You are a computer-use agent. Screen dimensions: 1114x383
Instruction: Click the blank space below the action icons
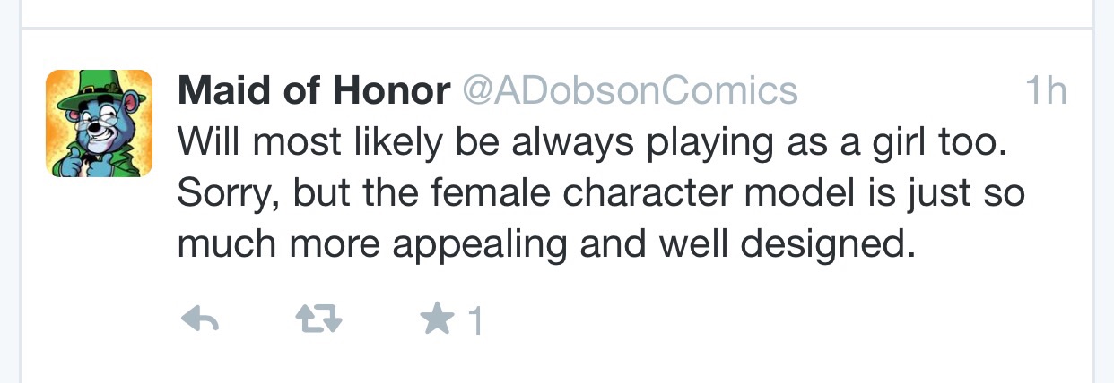click(x=556, y=362)
